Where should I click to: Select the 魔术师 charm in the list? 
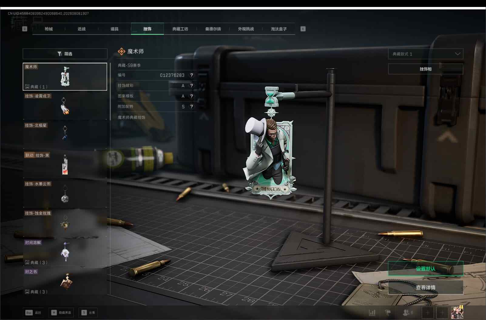coord(65,77)
